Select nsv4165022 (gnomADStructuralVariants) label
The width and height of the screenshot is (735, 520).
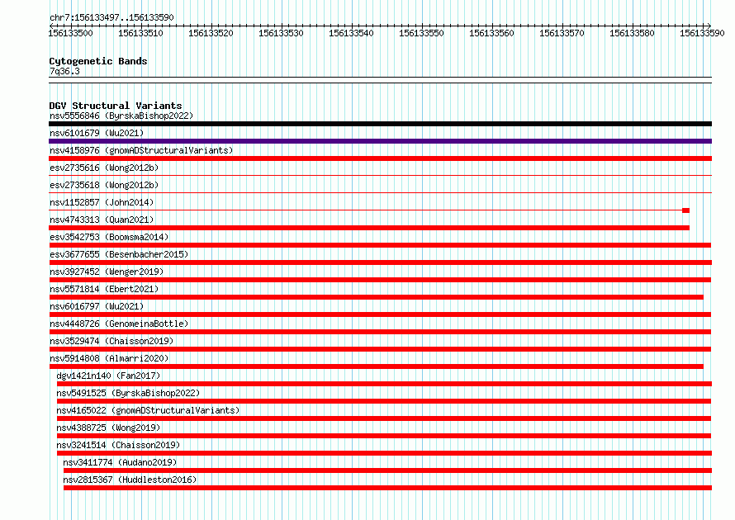148,410
